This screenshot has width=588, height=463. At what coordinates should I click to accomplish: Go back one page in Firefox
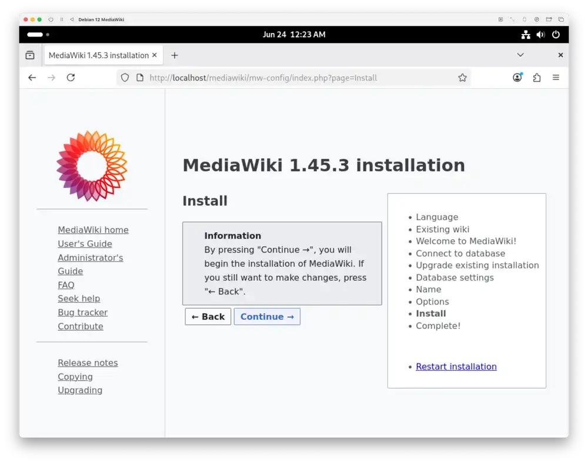[x=32, y=78]
